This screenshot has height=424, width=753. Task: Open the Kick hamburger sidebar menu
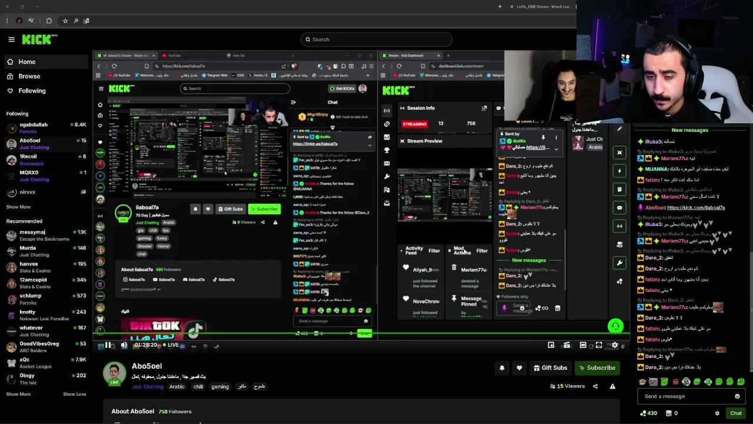tap(11, 39)
